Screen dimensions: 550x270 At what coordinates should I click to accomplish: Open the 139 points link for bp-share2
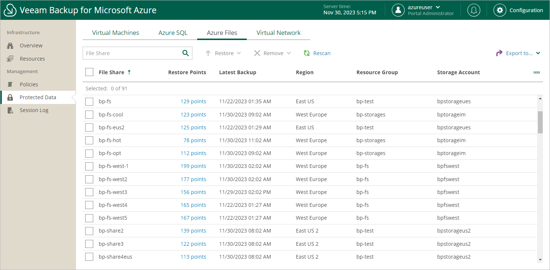(x=193, y=231)
